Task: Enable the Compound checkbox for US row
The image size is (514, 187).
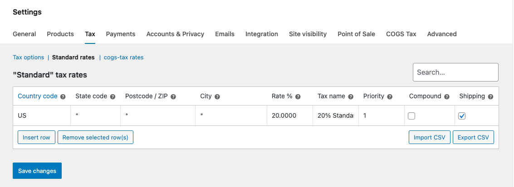Action: click(x=411, y=116)
